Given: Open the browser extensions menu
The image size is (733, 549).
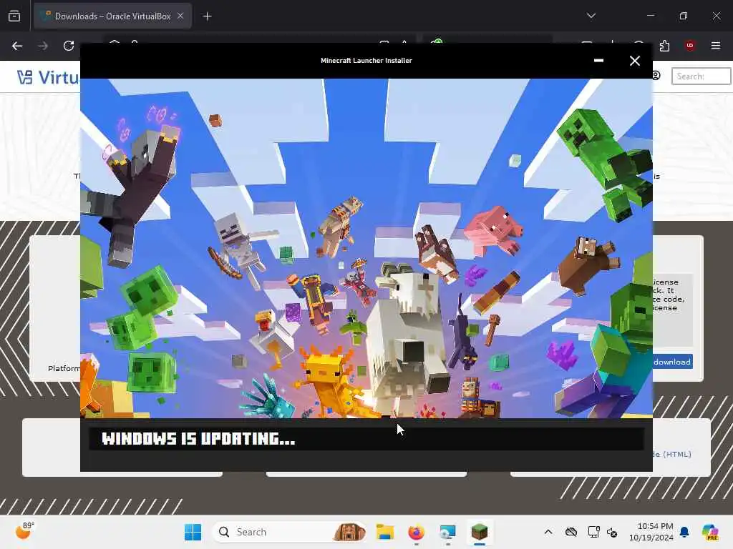Looking at the screenshot, I should coord(664,46).
